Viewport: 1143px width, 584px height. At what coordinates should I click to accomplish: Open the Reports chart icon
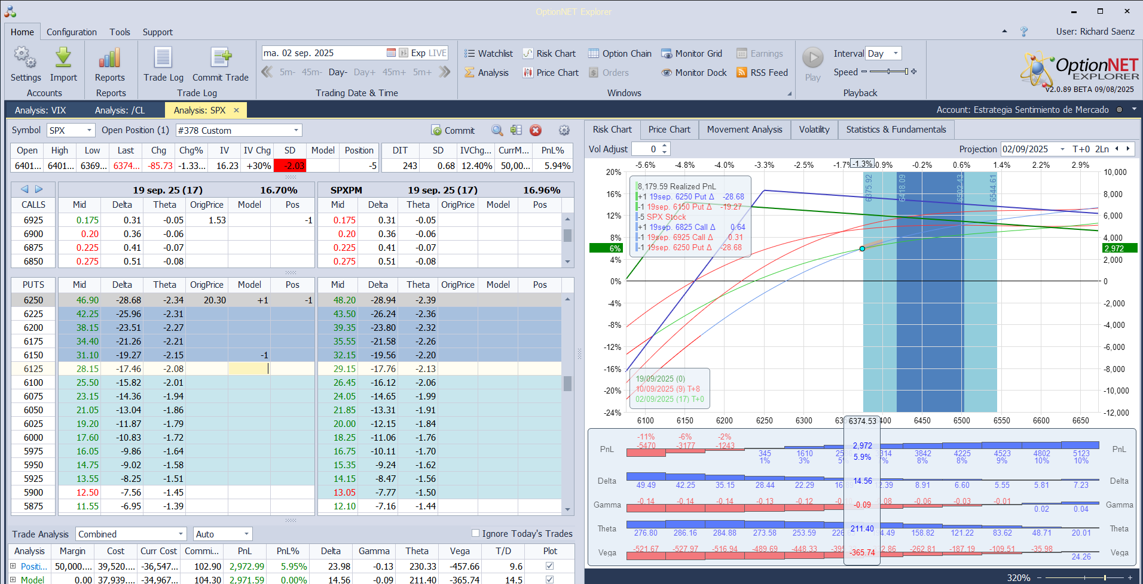(x=110, y=59)
